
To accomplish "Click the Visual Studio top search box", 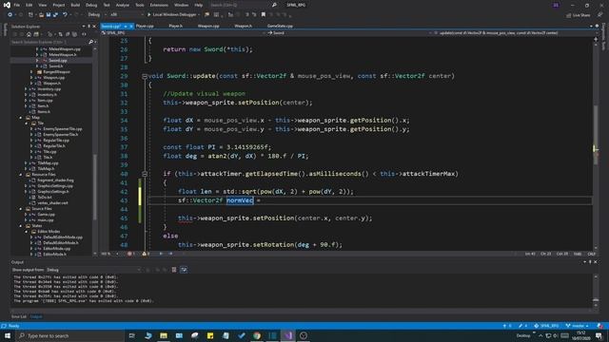I will pos(244,5).
